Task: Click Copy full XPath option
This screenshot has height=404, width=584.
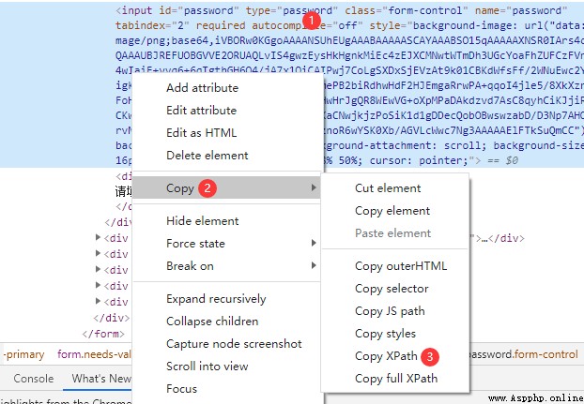Action: coord(396,379)
